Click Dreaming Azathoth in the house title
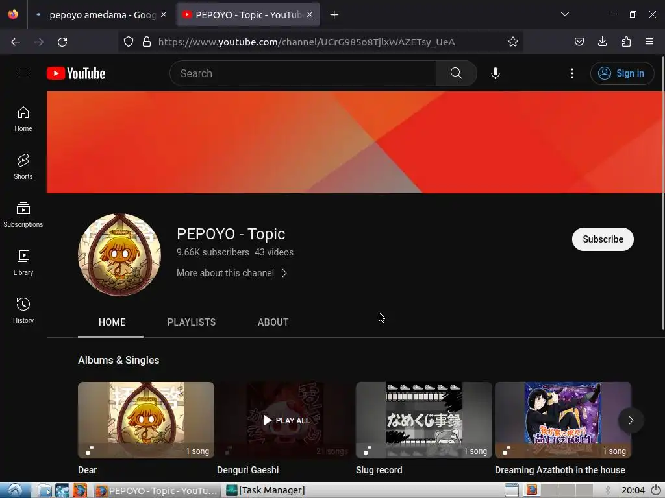Viewport: 665px width, 498px height. tap(560, 470)
